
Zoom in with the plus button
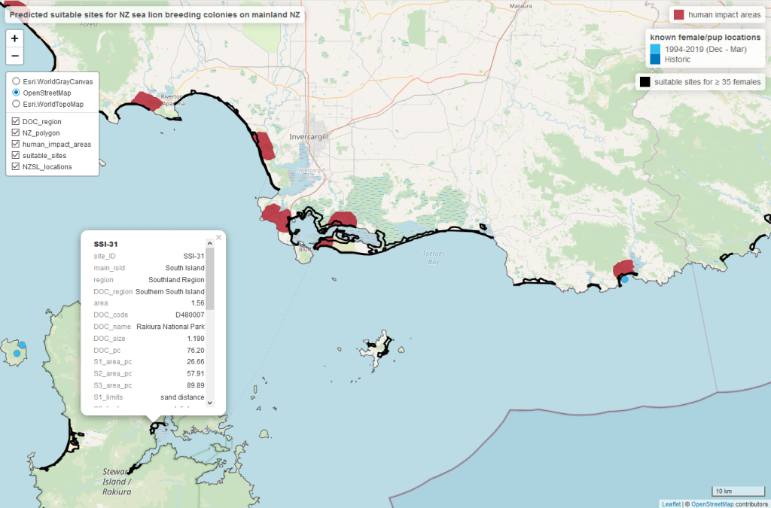[x=15, y=38]
